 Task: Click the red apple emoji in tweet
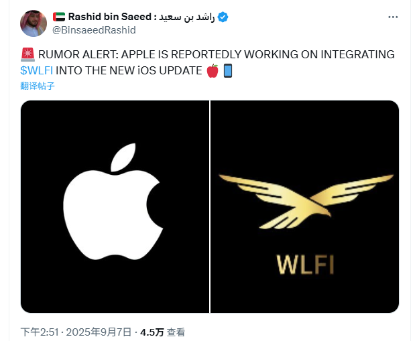click(213, 71)
